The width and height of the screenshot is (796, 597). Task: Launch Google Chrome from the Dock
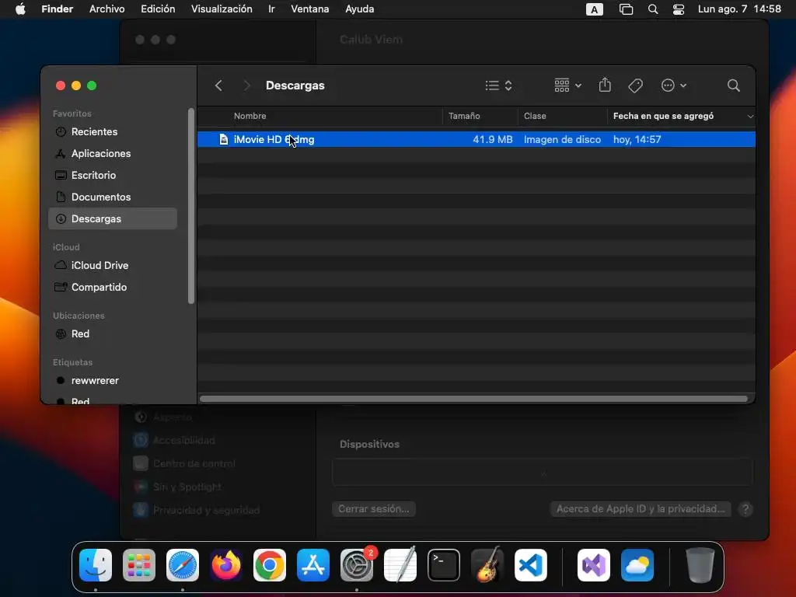coord(270,565)
